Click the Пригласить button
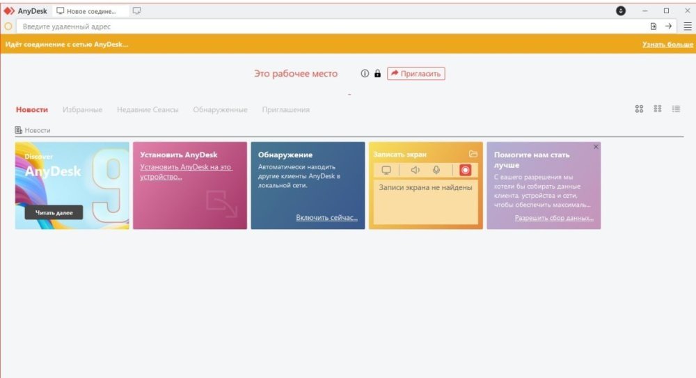 pyautogui.click(x=416, y=74)
